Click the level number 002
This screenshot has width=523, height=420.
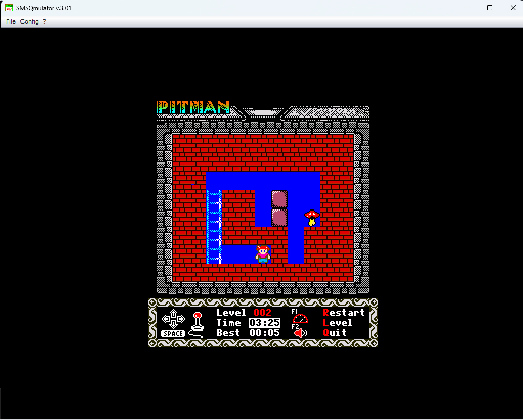click(x=263, y=312)
